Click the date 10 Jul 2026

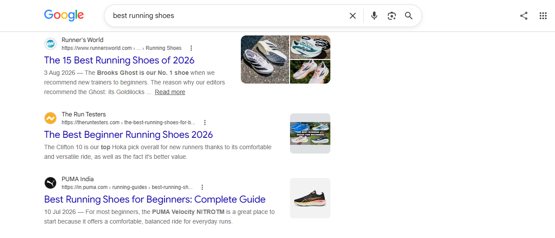click(59, 212)
